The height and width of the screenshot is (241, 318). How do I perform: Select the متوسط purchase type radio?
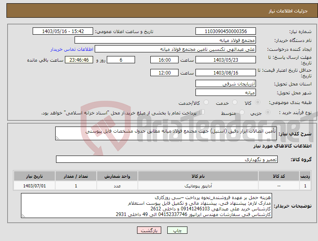(x=242, y=112)
